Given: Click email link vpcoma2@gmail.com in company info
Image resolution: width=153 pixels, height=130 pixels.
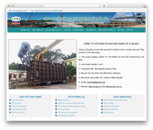Looking at the screenshot, I should (96, 82).
